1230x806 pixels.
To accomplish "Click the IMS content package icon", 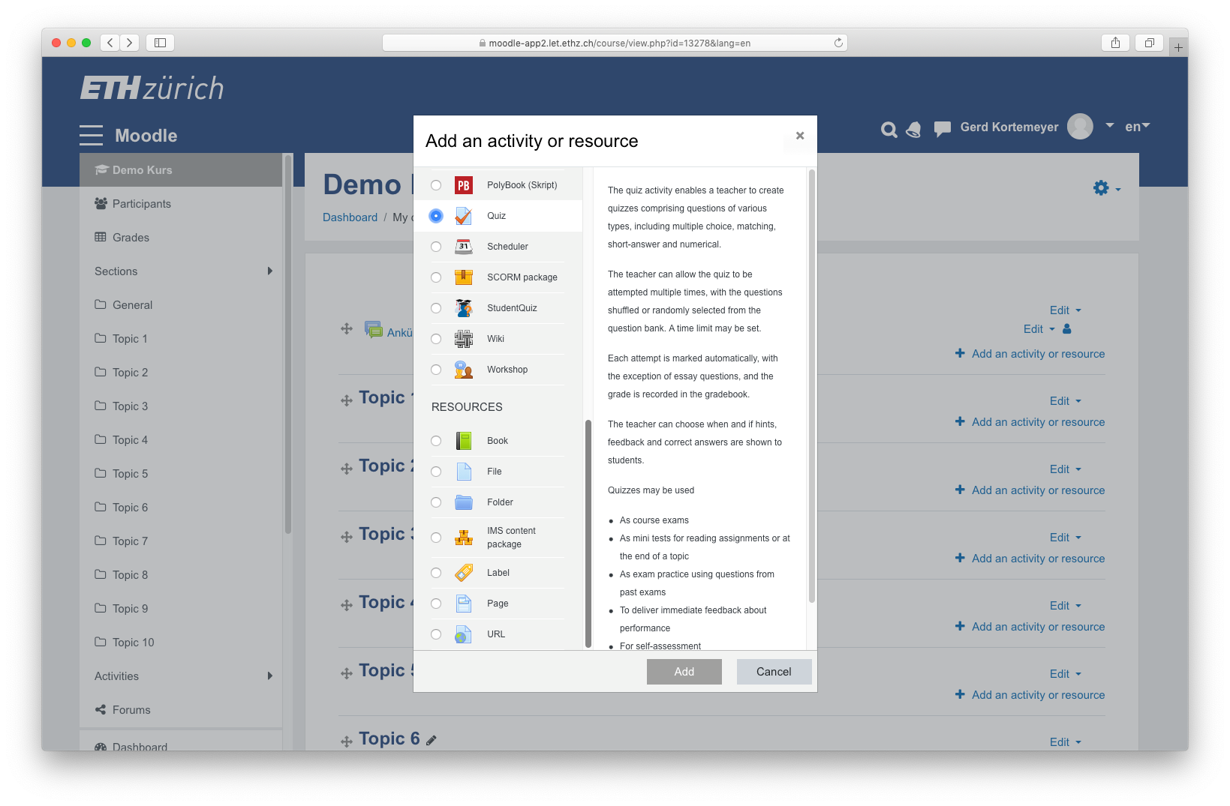I will tap(464, 538).
